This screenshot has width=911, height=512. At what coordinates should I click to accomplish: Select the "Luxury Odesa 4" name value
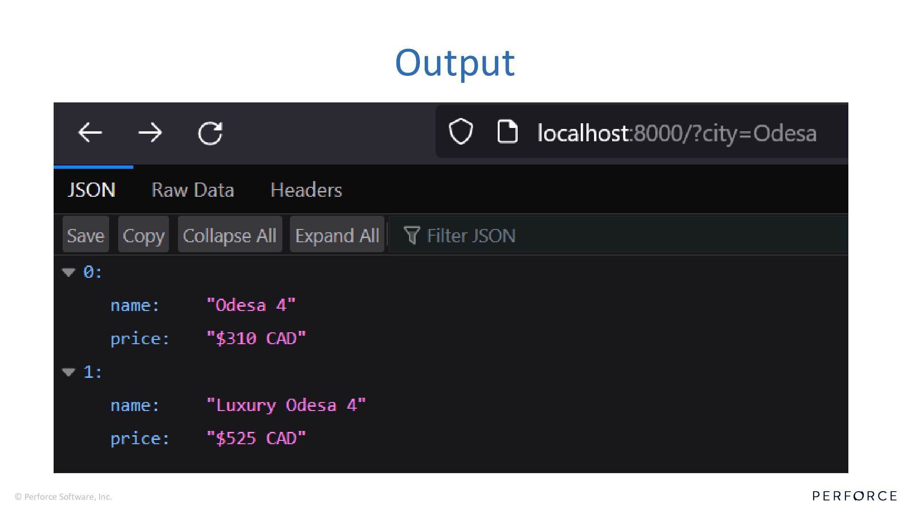coord(286,405)
